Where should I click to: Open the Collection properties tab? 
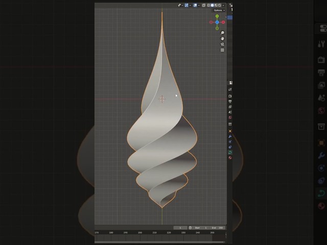(230, 124)
